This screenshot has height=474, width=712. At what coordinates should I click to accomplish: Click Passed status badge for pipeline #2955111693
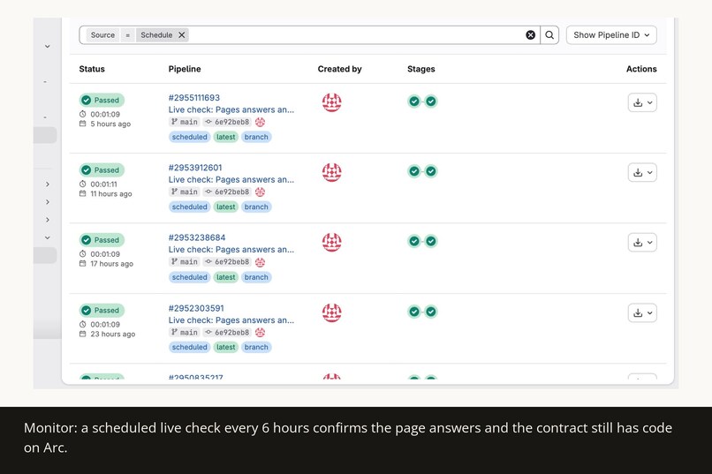(102, 100)
